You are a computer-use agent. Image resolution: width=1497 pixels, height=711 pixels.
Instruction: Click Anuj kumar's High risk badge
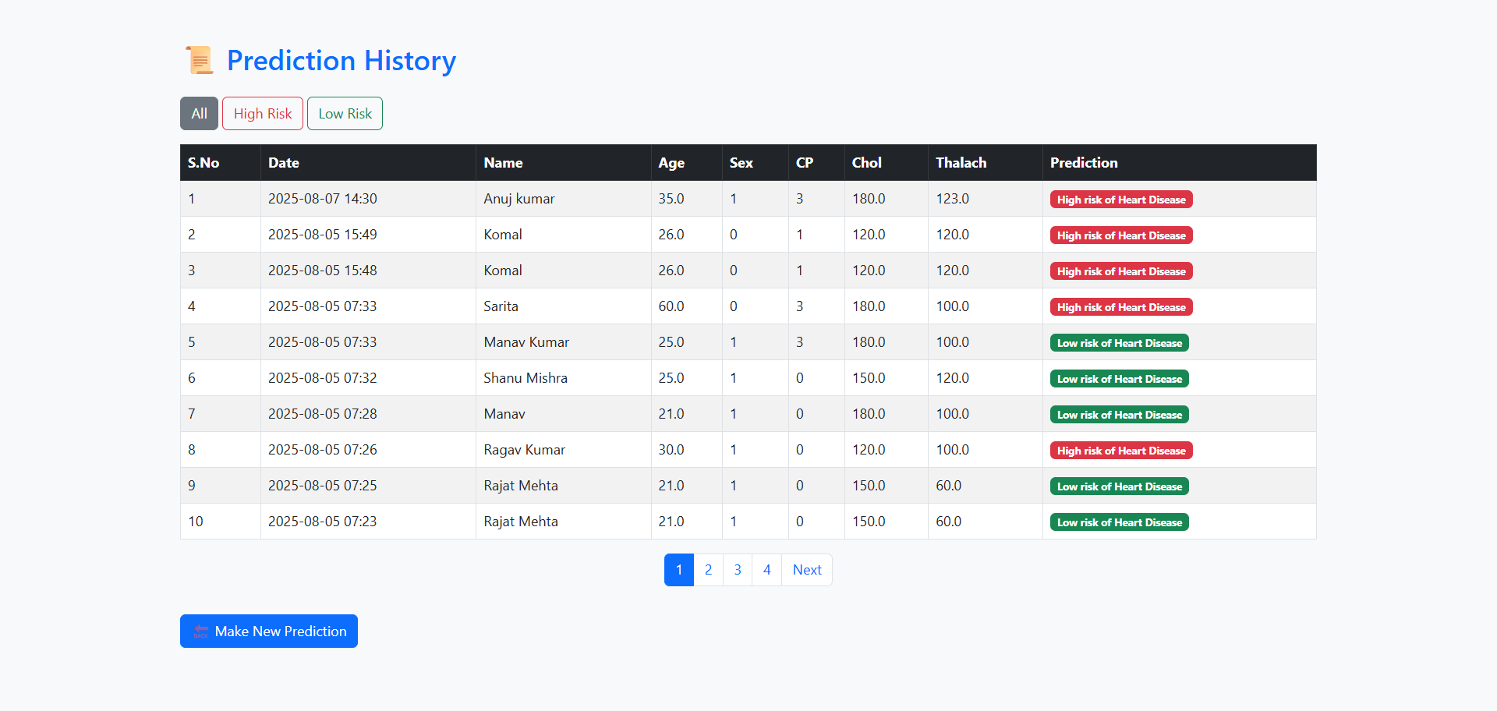1120,200
